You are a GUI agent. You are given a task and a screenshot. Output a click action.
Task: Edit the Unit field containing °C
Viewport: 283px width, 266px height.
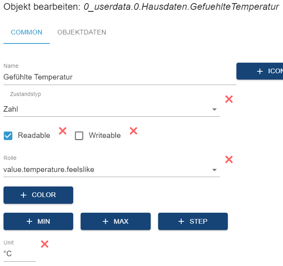pos(19,254)
